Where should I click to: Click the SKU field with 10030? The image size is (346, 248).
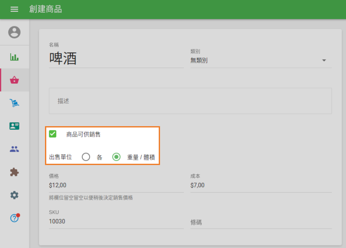[116, 221]
